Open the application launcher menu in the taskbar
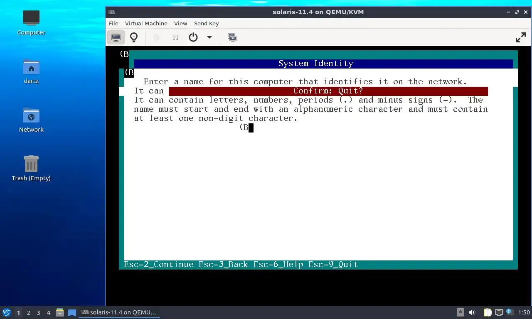Viewport: 532px width, 319px height. tap(7, 312)
